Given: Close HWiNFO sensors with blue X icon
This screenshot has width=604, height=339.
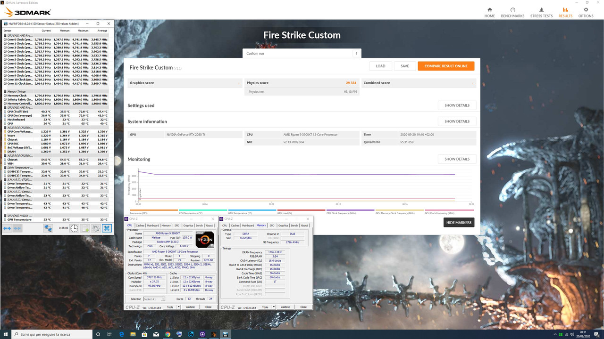Looking at the screenshot, I should point(107,228).
